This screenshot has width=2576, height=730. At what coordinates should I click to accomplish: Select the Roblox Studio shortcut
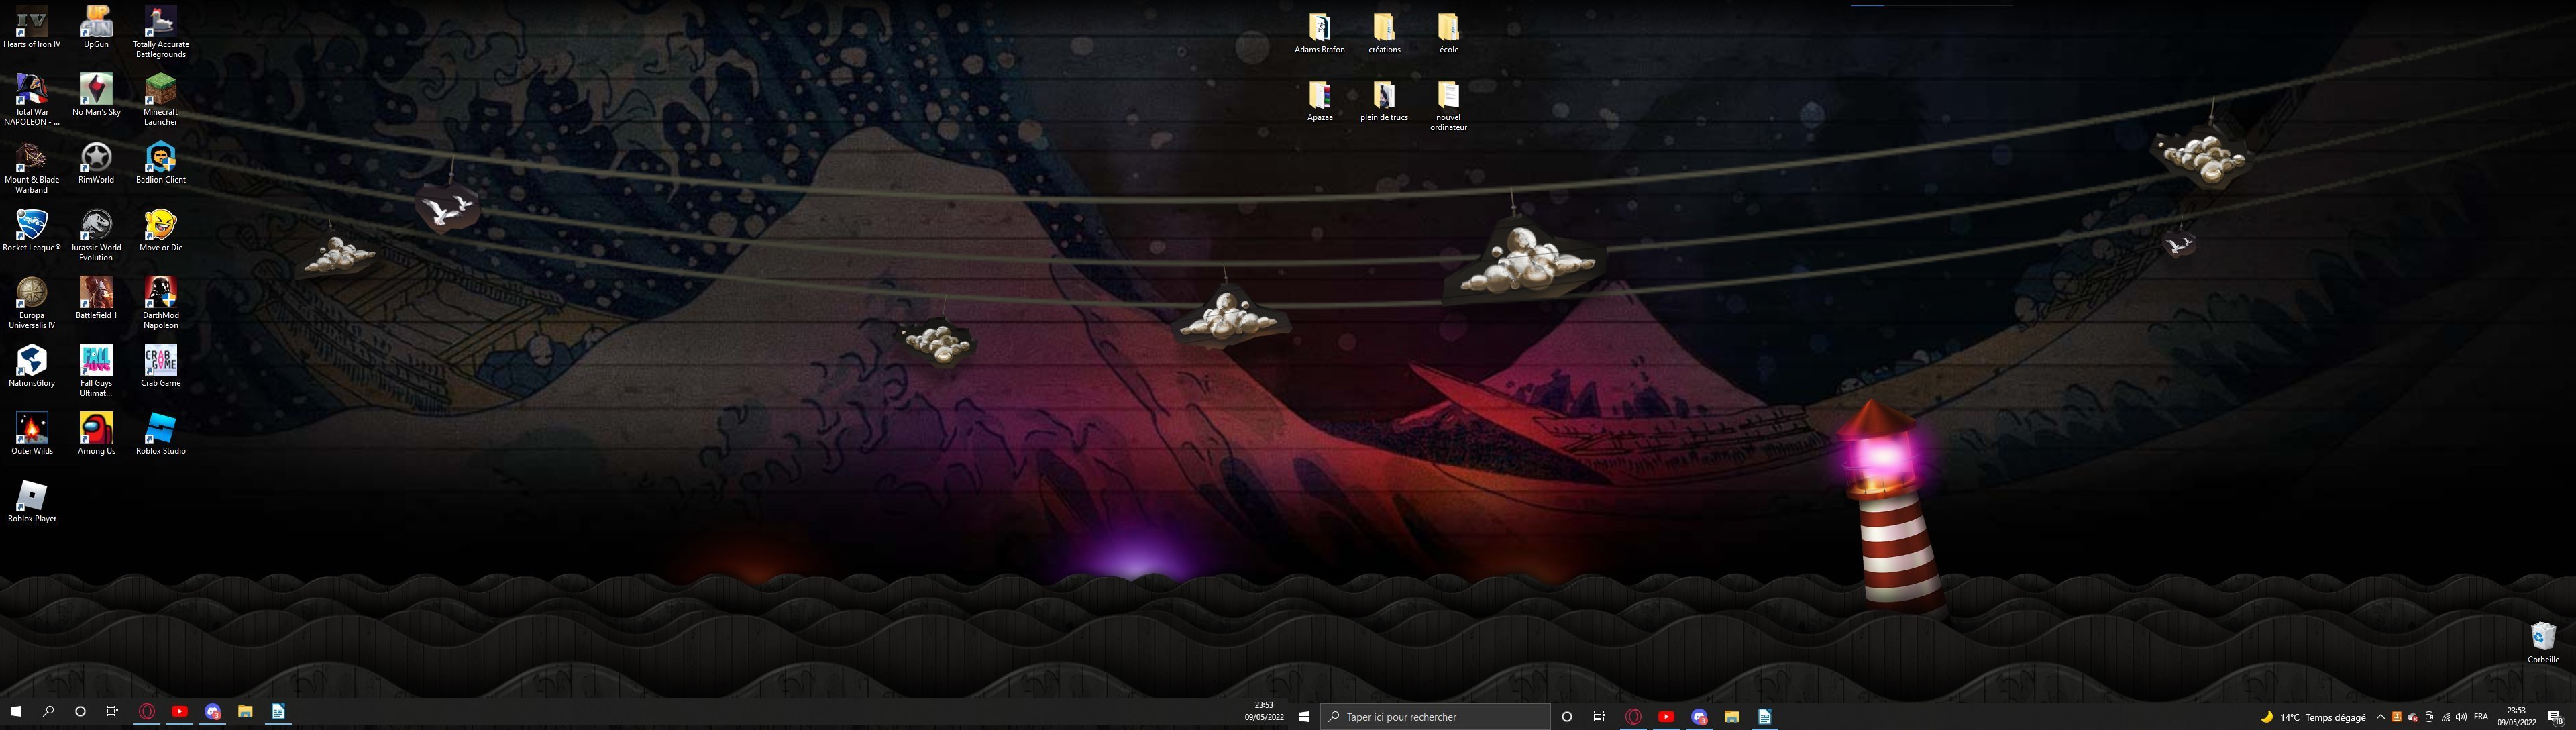pos(160,430)
